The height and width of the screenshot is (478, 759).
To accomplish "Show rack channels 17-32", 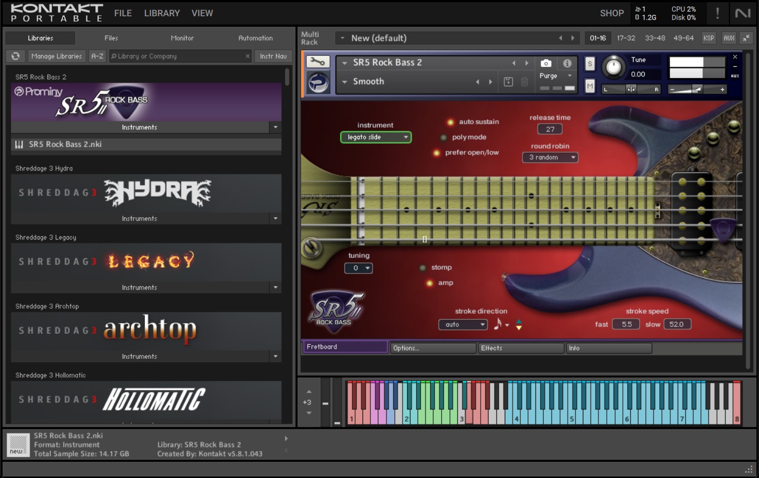I will 626,38.
